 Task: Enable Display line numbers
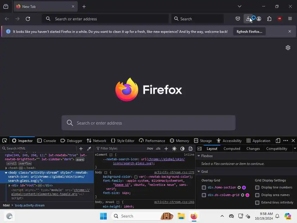click(257, 188)
